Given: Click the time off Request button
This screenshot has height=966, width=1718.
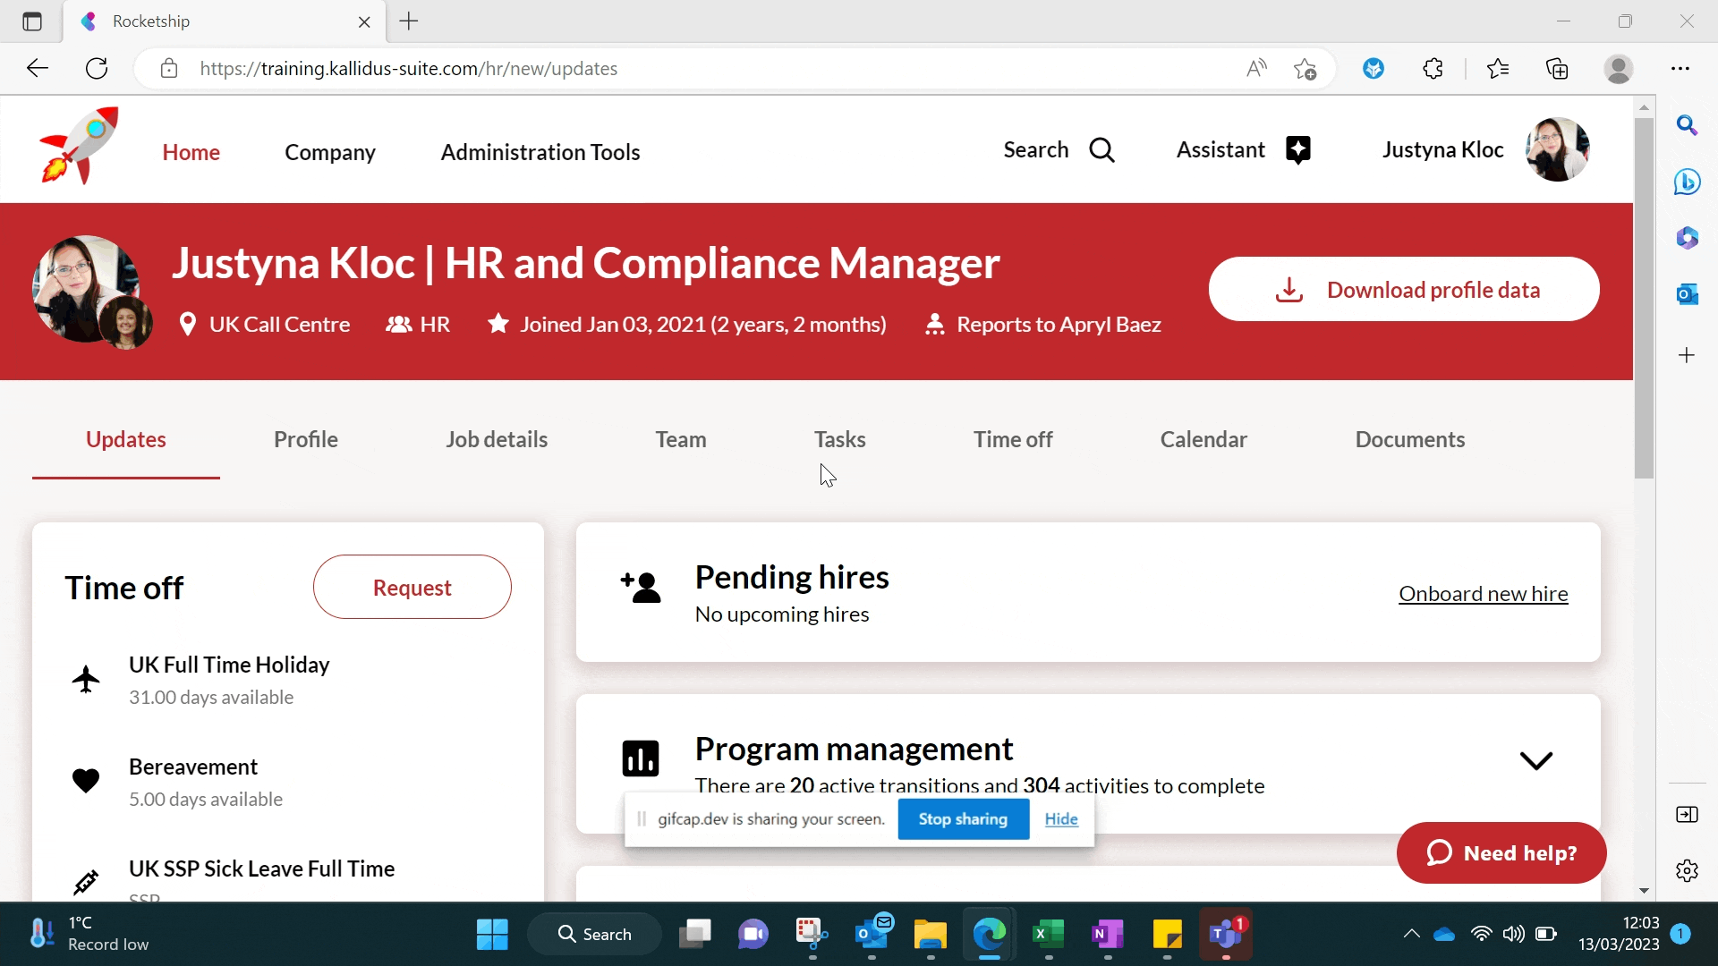Looking at the screenshot, I should point(412,588).
